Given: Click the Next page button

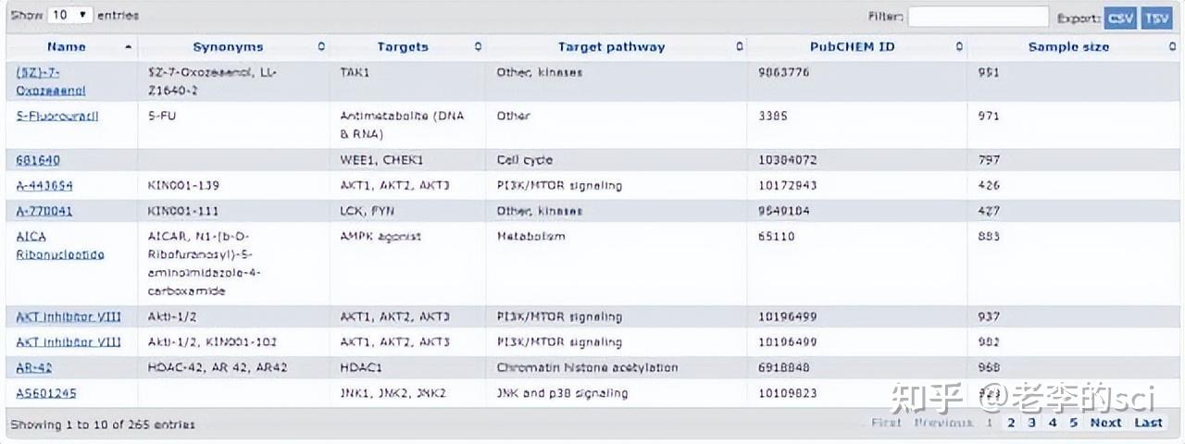Looking at the screenshot, I should [x=1105, y=423].
